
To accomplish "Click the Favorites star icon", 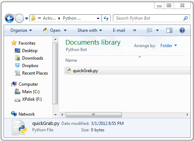I will click(14, 43).
